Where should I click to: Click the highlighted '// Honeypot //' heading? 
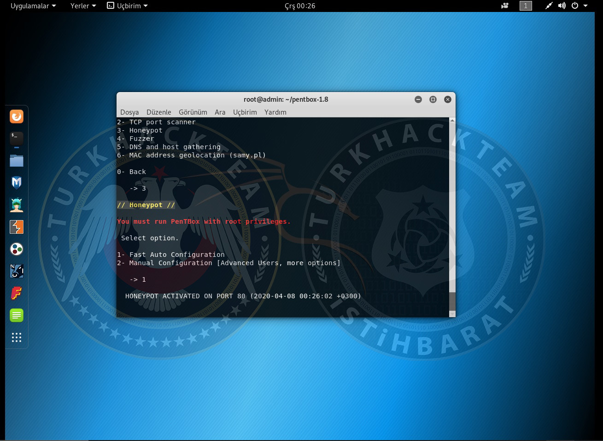click(146, 205)
